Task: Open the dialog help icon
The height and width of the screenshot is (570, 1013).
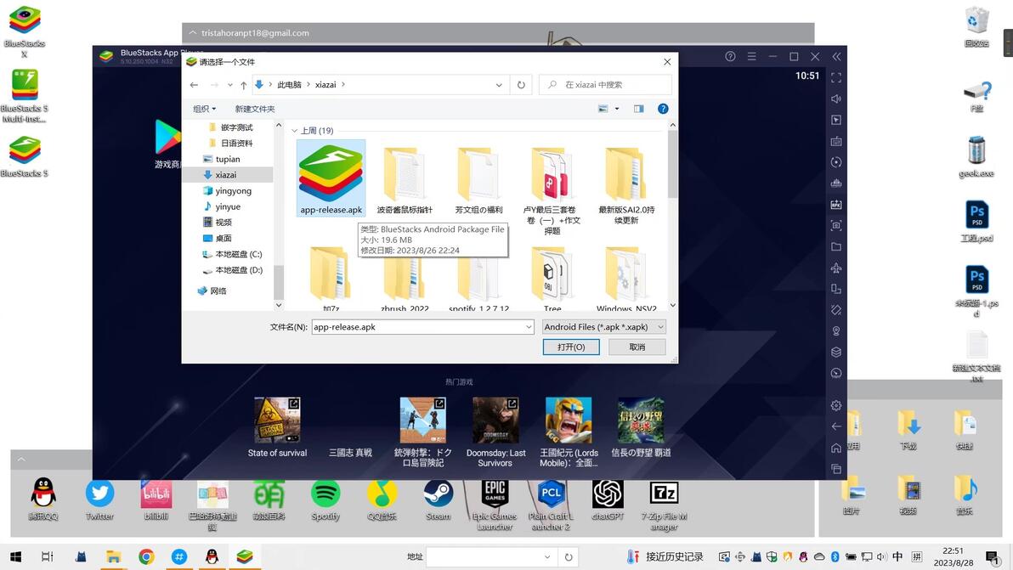Action: (663, 109)
